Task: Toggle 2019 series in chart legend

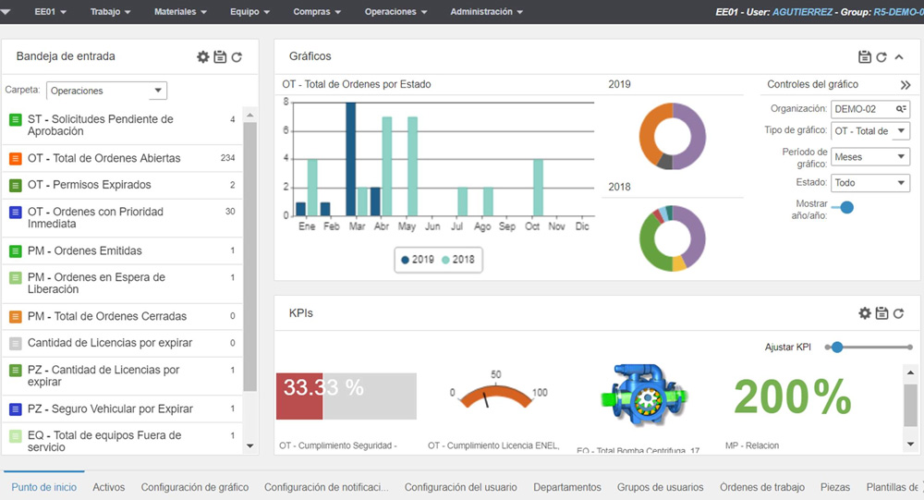Action: (418, 260)
